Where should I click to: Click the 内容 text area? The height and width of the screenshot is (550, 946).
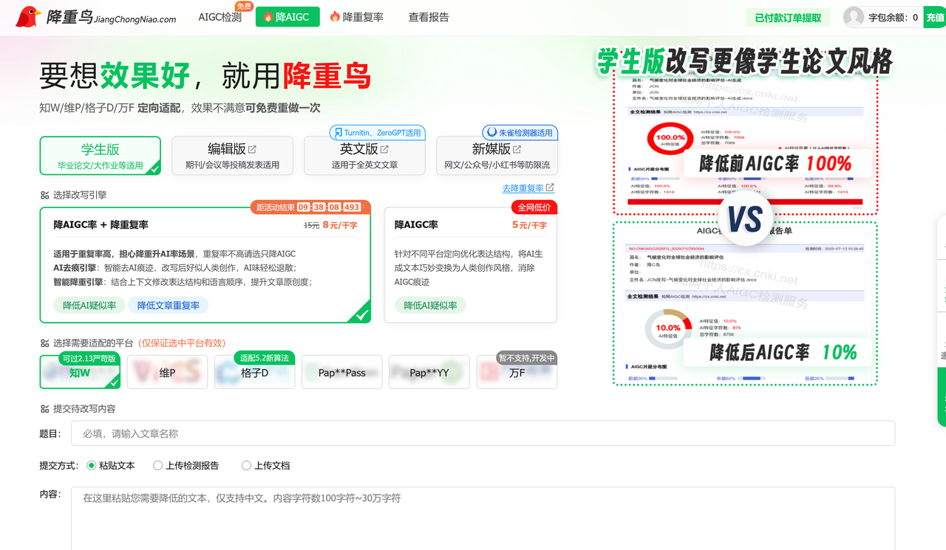pos(483,518)
